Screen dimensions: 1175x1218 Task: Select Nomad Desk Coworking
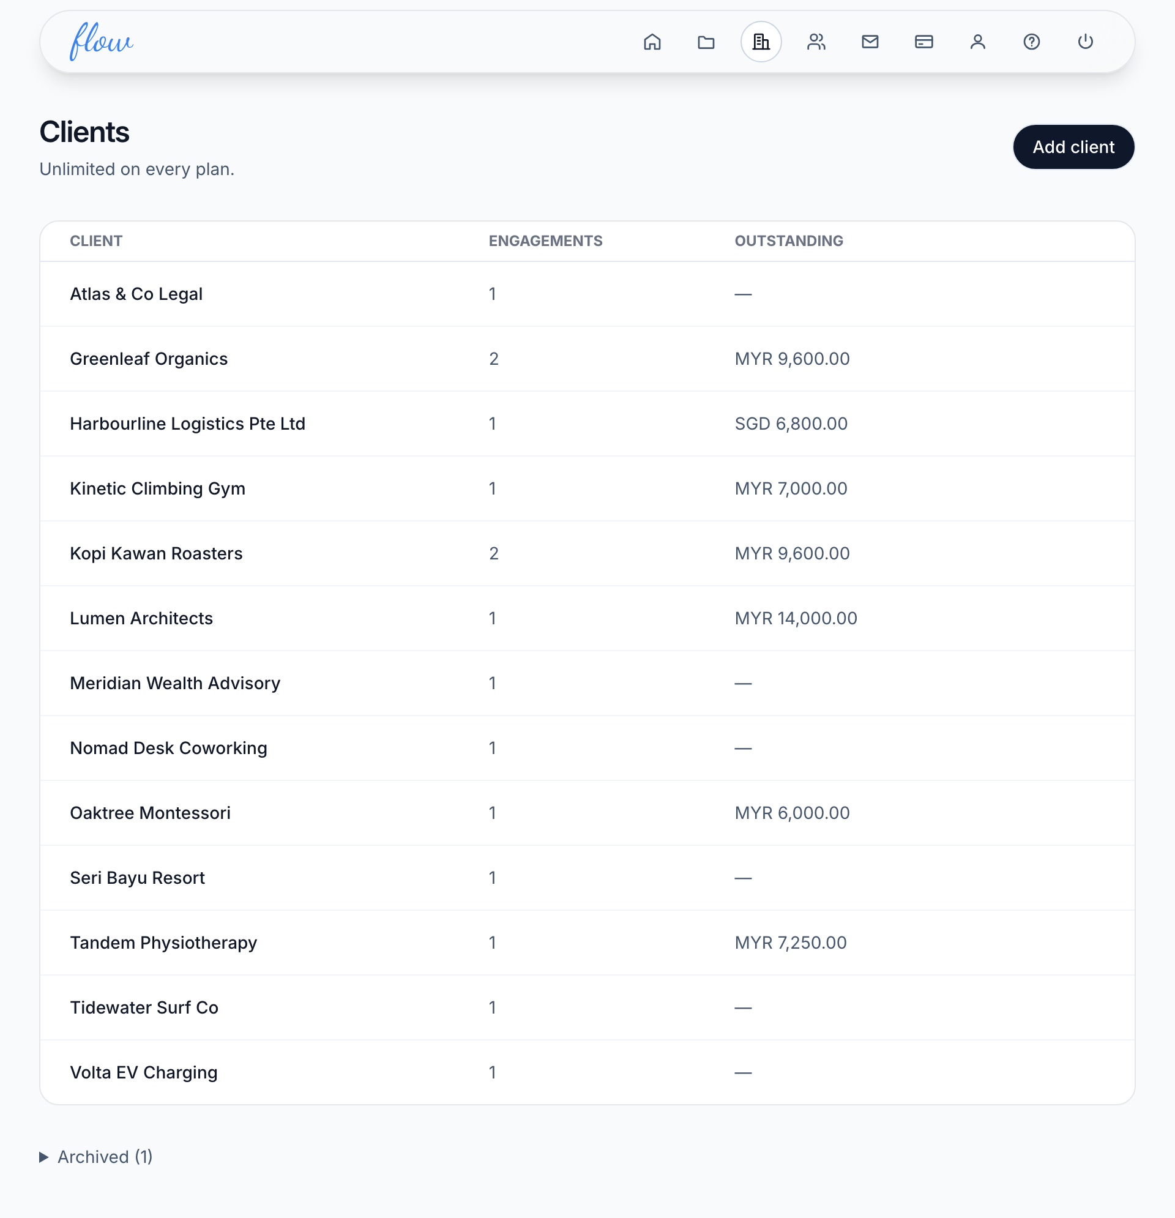coord(168,748)
